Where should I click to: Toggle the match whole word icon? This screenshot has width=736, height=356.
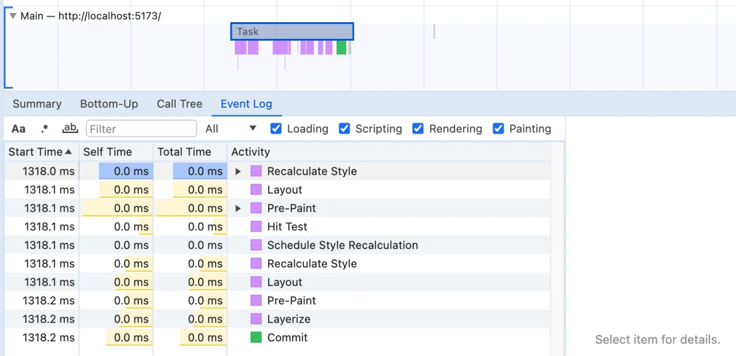(x=70, y=129)
